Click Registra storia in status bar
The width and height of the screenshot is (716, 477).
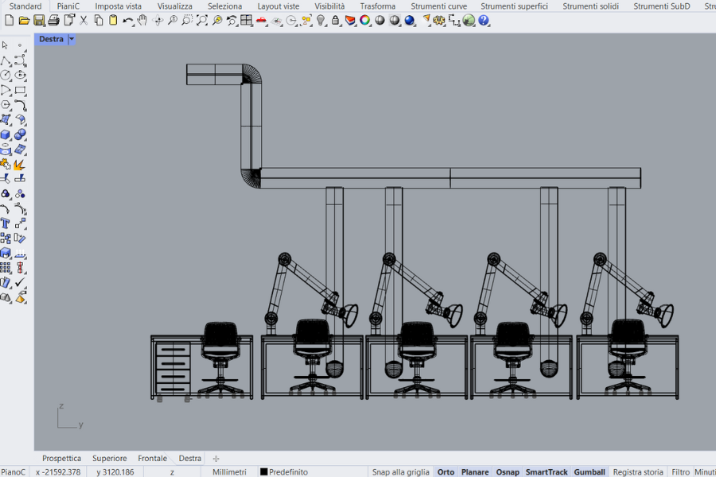coord(637,471)
